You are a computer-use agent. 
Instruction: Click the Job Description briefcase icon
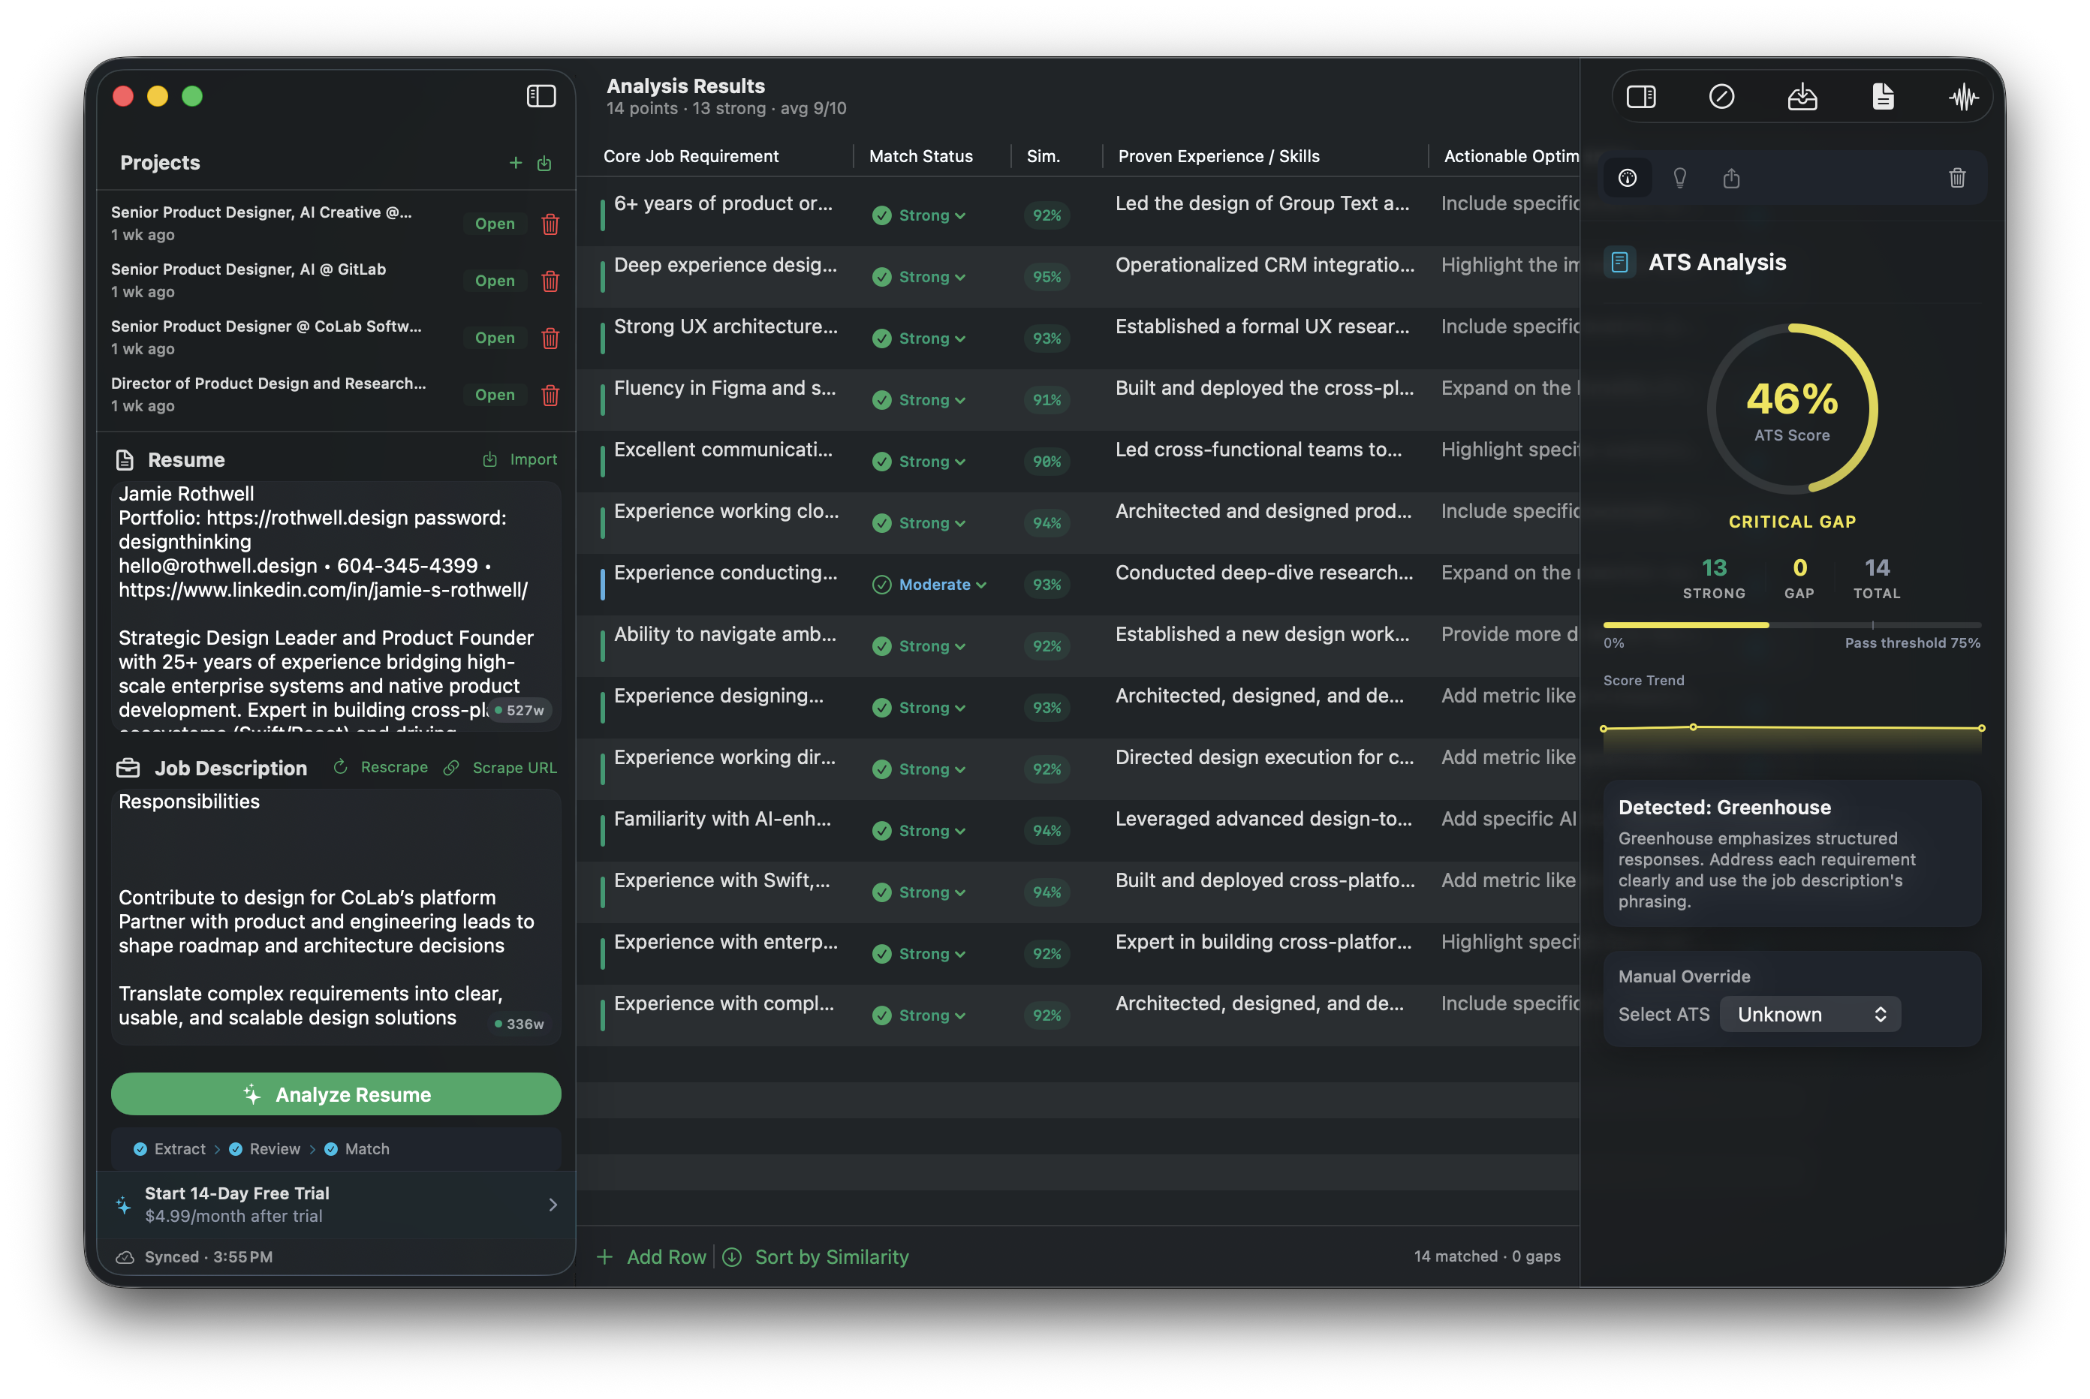pos(128,767)
